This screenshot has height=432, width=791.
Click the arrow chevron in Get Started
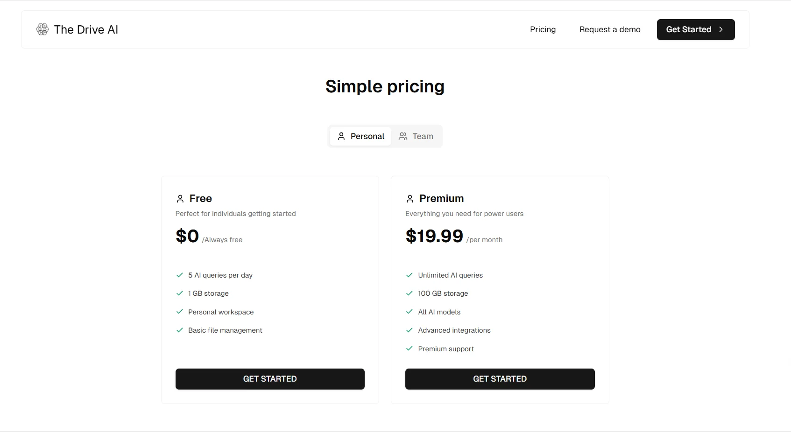tap(721, 29)
